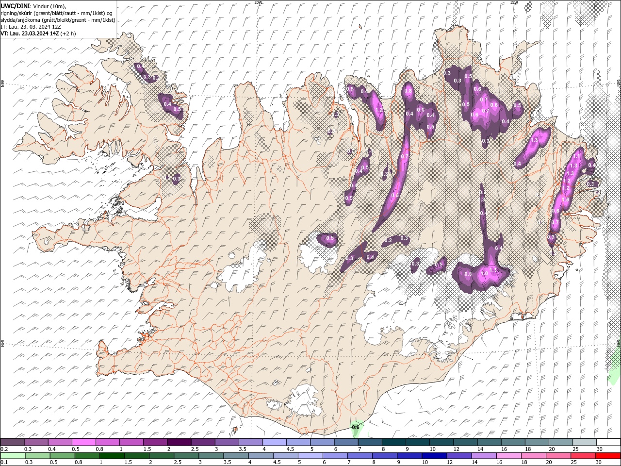Click the lower-row blue swatch starting at 7
The width and height of the screenshot is (621, 466).
pyautogui.click(x=360, y=456)
